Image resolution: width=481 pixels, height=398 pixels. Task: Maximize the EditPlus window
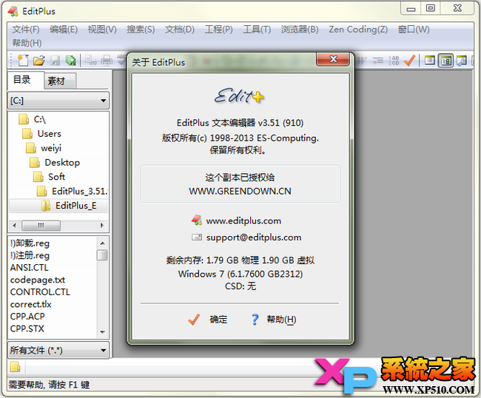coord(431,8)
